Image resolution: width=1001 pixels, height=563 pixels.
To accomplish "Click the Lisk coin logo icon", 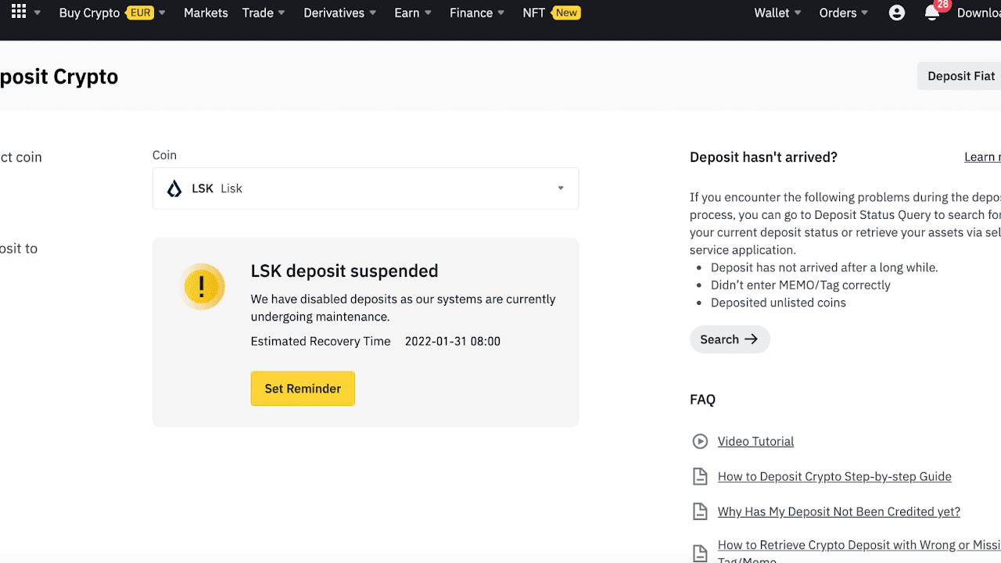I will coord(174,188).
